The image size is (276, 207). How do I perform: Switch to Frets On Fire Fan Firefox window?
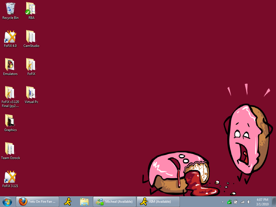(37, 202)
